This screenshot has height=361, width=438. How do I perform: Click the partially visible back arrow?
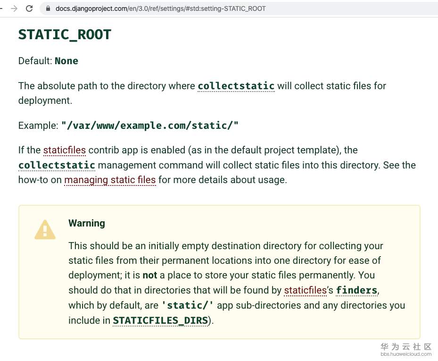point(1,8)
